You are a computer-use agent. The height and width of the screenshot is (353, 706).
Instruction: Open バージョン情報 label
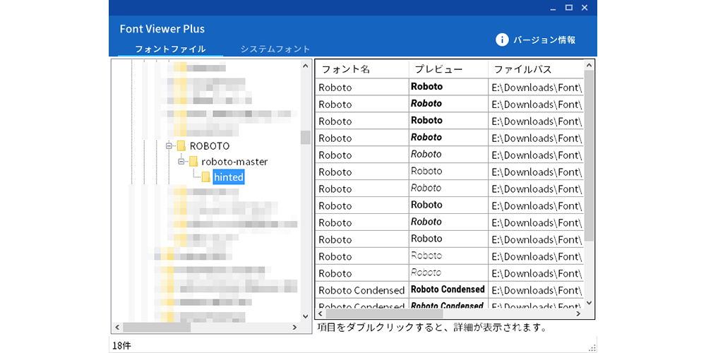tap(544, 40)
